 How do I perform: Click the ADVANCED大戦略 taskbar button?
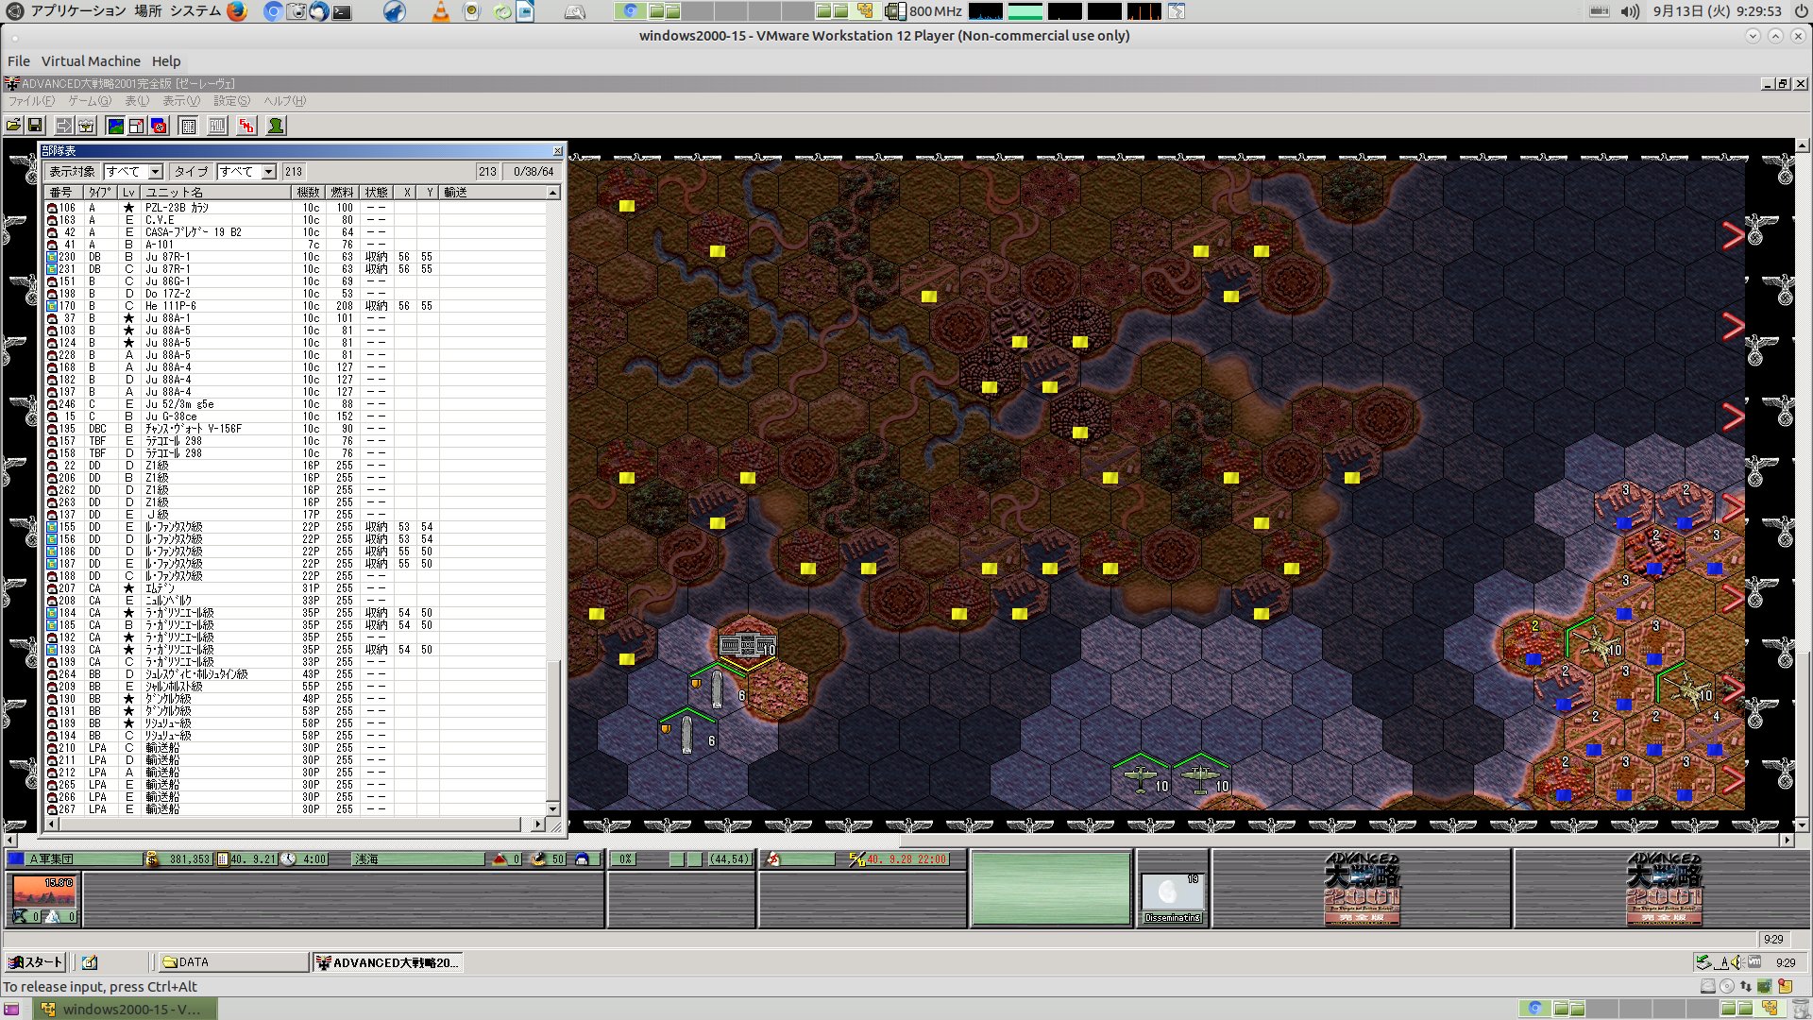tap(387, 962)
